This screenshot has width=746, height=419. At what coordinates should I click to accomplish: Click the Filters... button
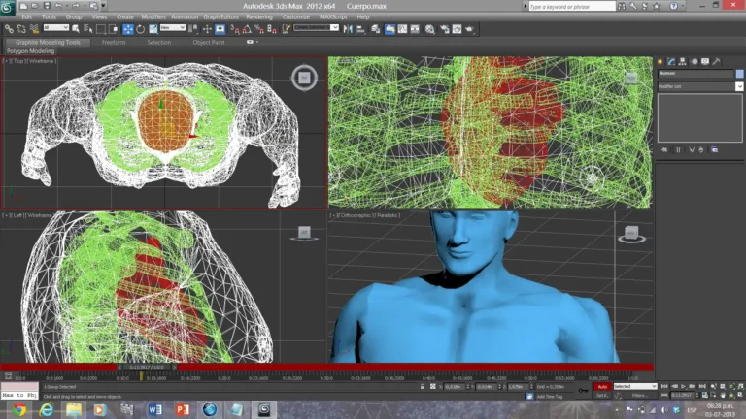[x=639, y=396]
